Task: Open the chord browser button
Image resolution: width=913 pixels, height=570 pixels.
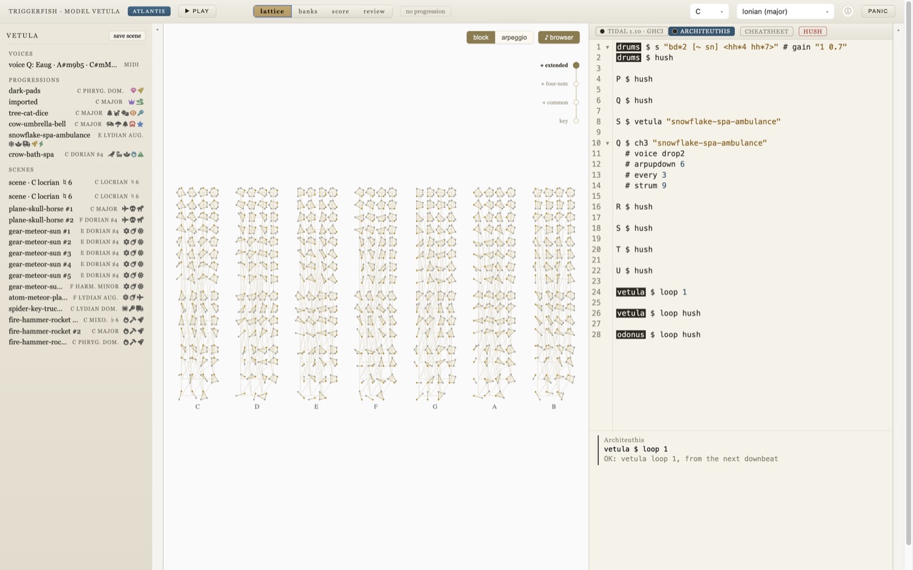Action: coord(559,37)
